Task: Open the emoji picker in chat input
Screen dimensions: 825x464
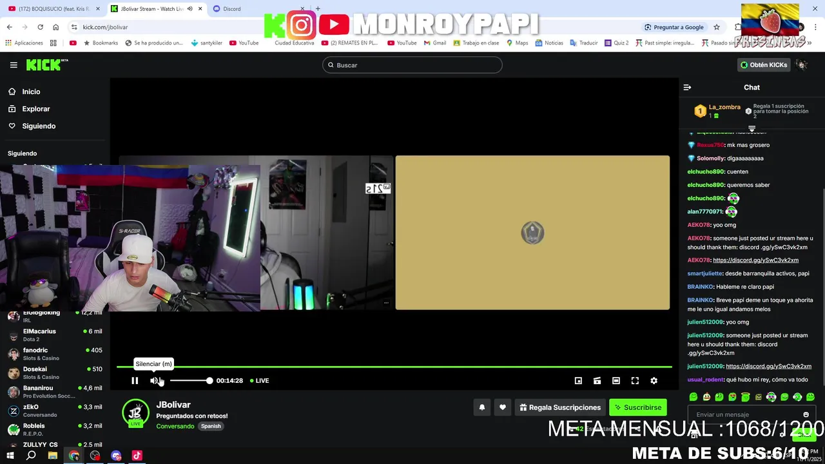Action: (x=806, y=415)
